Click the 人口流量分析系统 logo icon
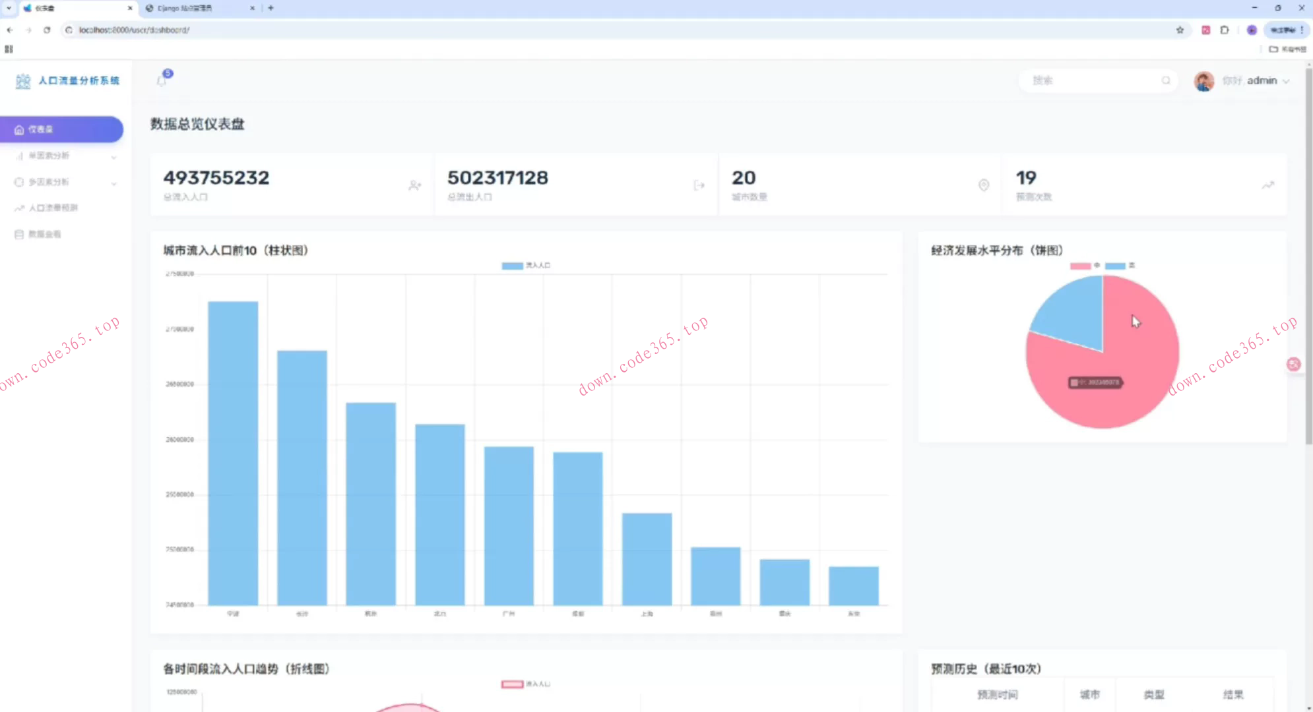The image size is (1313, 712). tap(23, 81)
